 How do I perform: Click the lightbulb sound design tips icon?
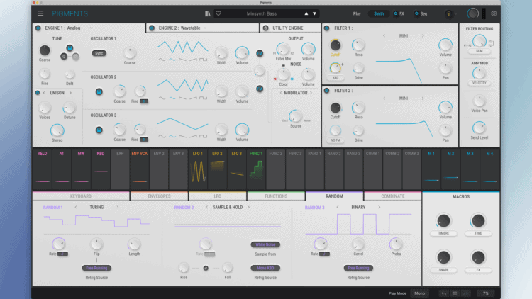coord(448,14)
